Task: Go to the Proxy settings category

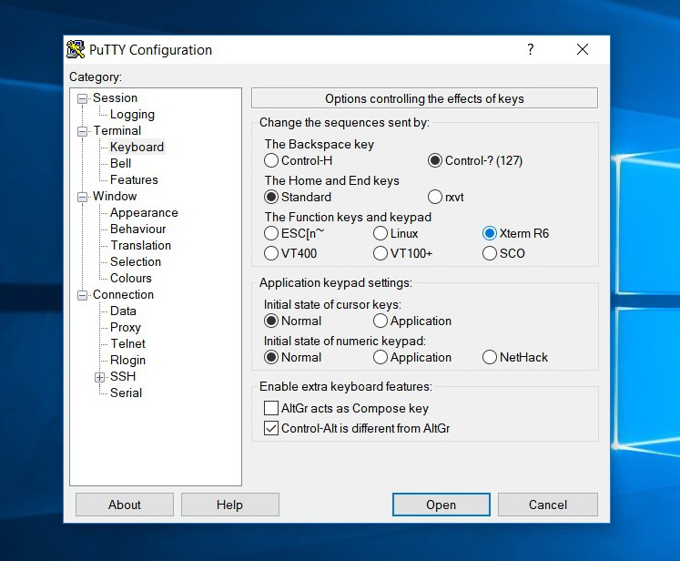Action: point(126,327)
